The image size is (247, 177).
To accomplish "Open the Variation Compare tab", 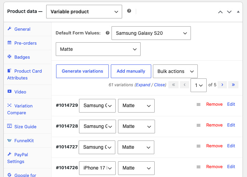I will click(x=28, y=109).
